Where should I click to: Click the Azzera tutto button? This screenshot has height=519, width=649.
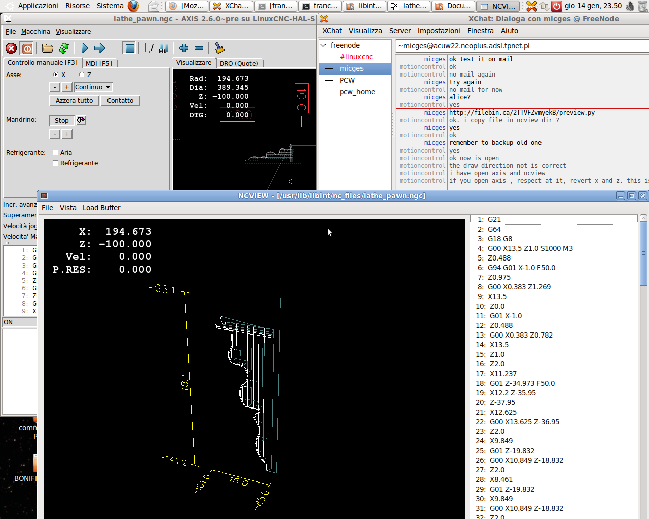point(75,100)
